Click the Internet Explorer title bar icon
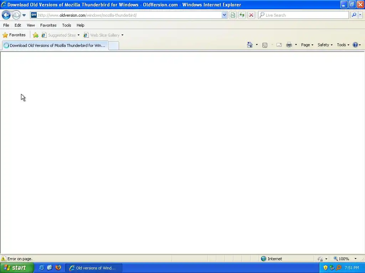The width and height of the screenshot is (365, 273). coord(4,4)
